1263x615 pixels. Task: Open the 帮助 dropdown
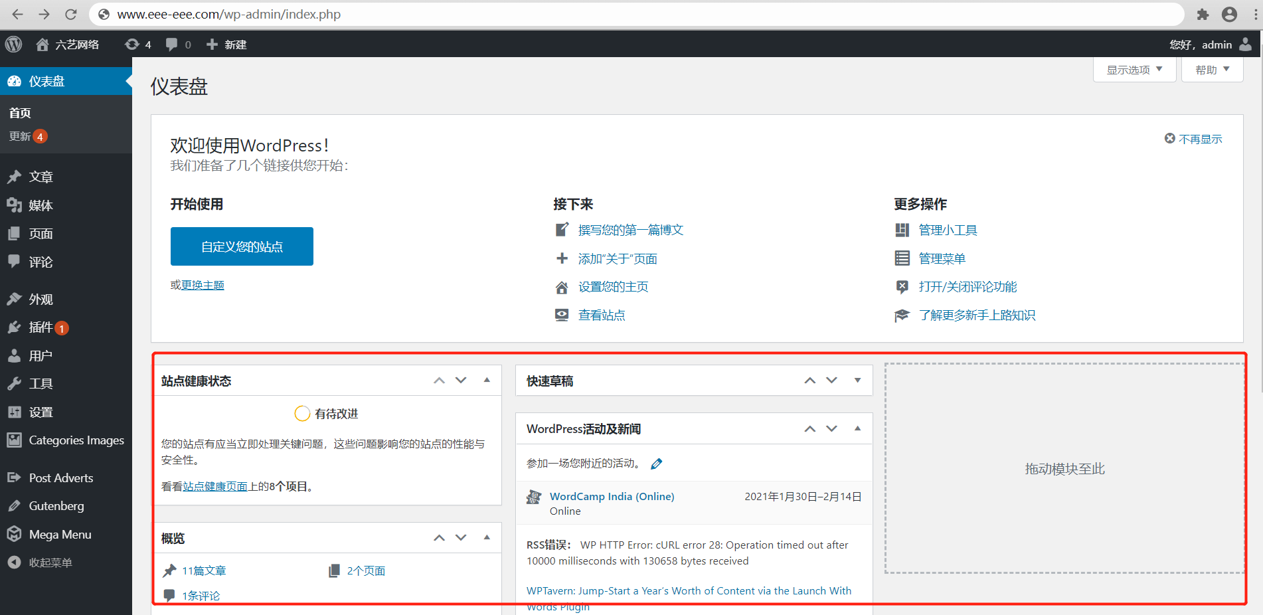1212,68
